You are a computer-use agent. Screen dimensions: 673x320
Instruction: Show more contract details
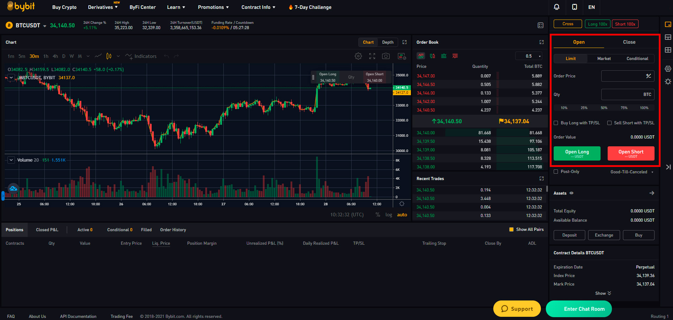pos(603,293)
